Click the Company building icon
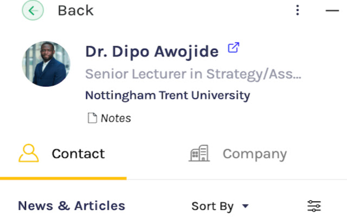This screenshot has width=347, height=217. pyautogui.click(x=199, y=154)
